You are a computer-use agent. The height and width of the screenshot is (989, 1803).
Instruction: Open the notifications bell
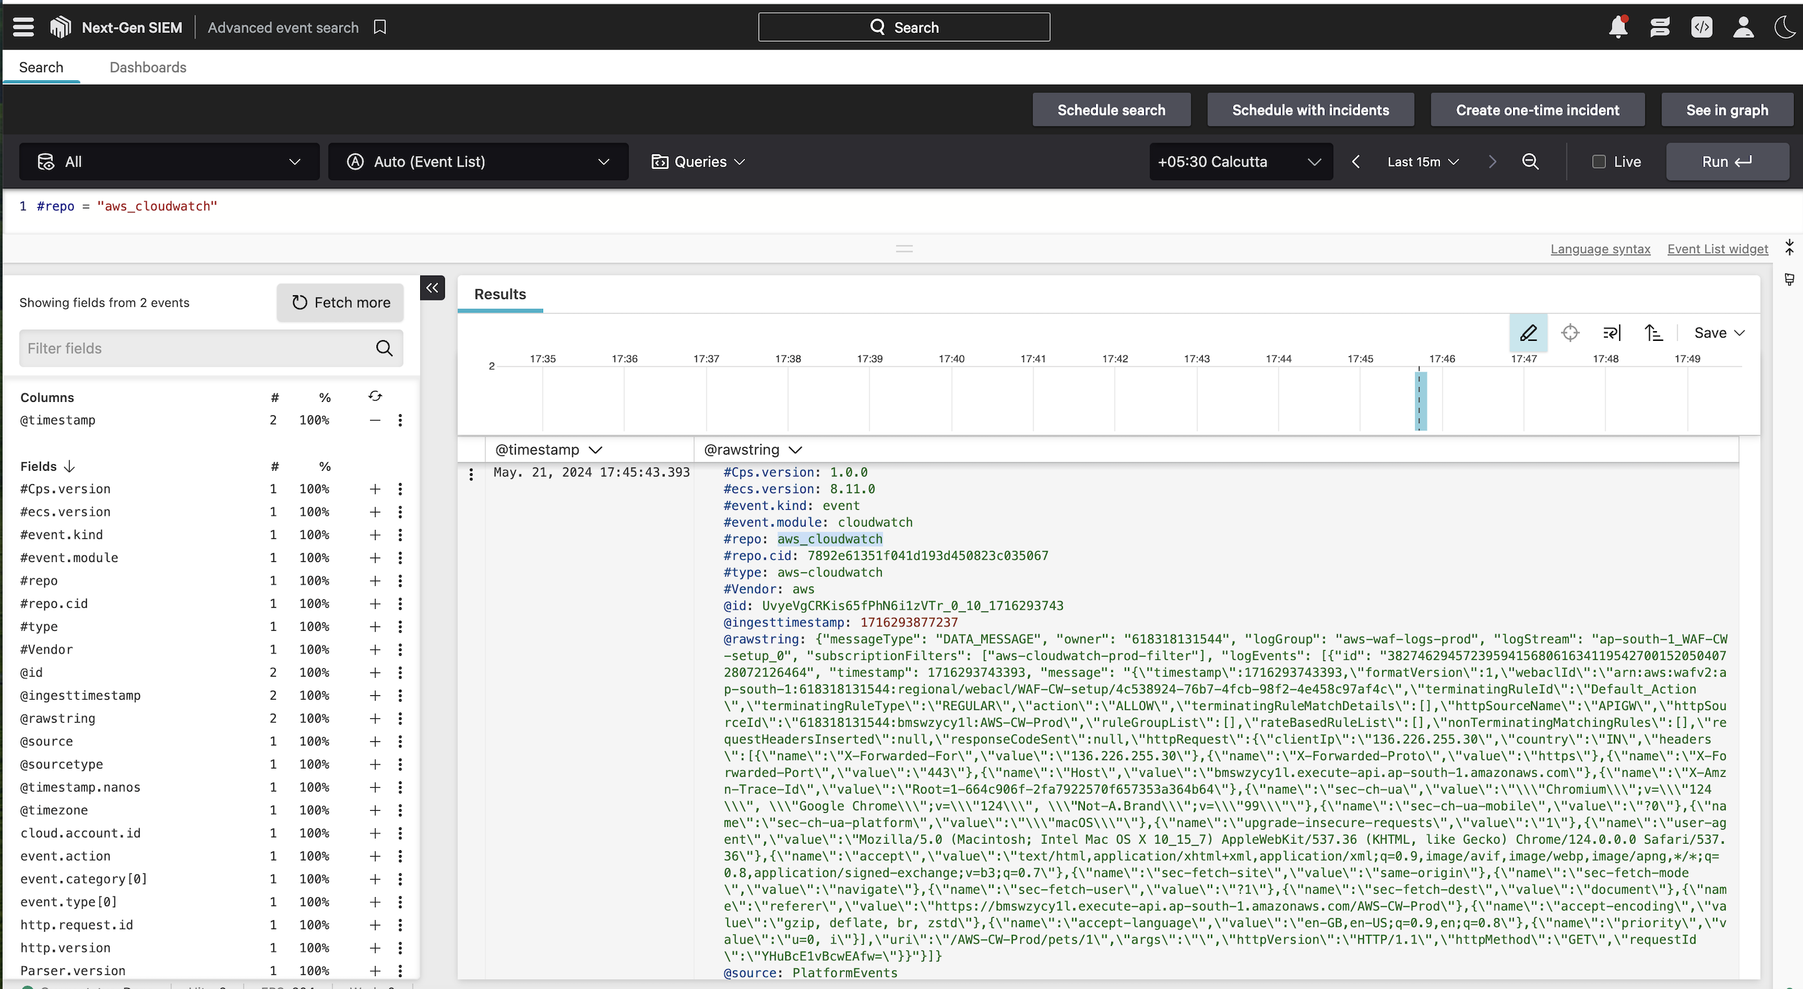(x=1618, y=27)
